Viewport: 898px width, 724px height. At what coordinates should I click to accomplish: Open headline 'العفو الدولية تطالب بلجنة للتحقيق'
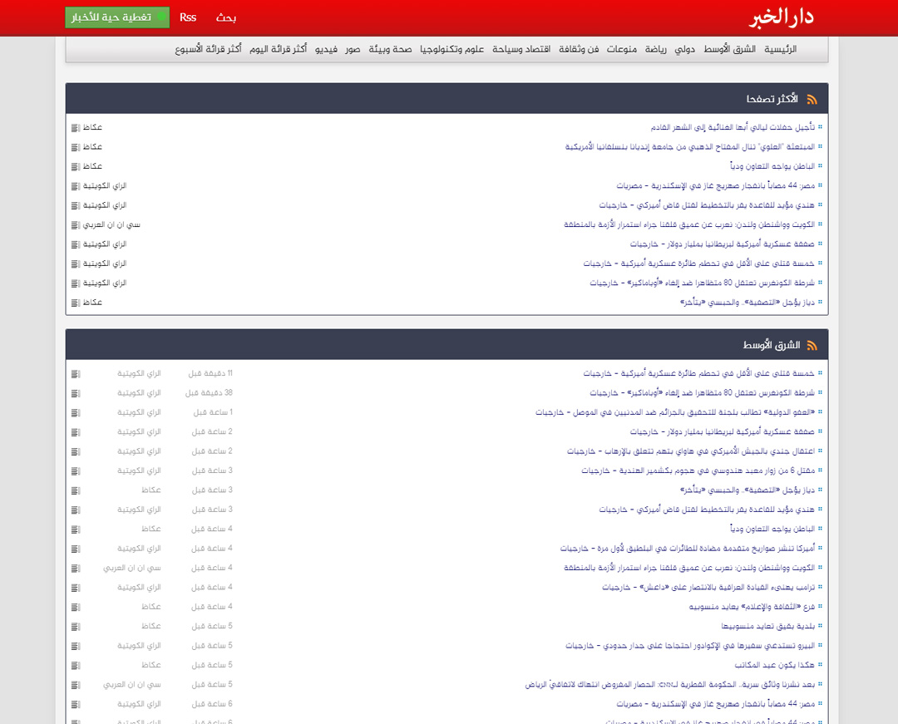point(674,412)
